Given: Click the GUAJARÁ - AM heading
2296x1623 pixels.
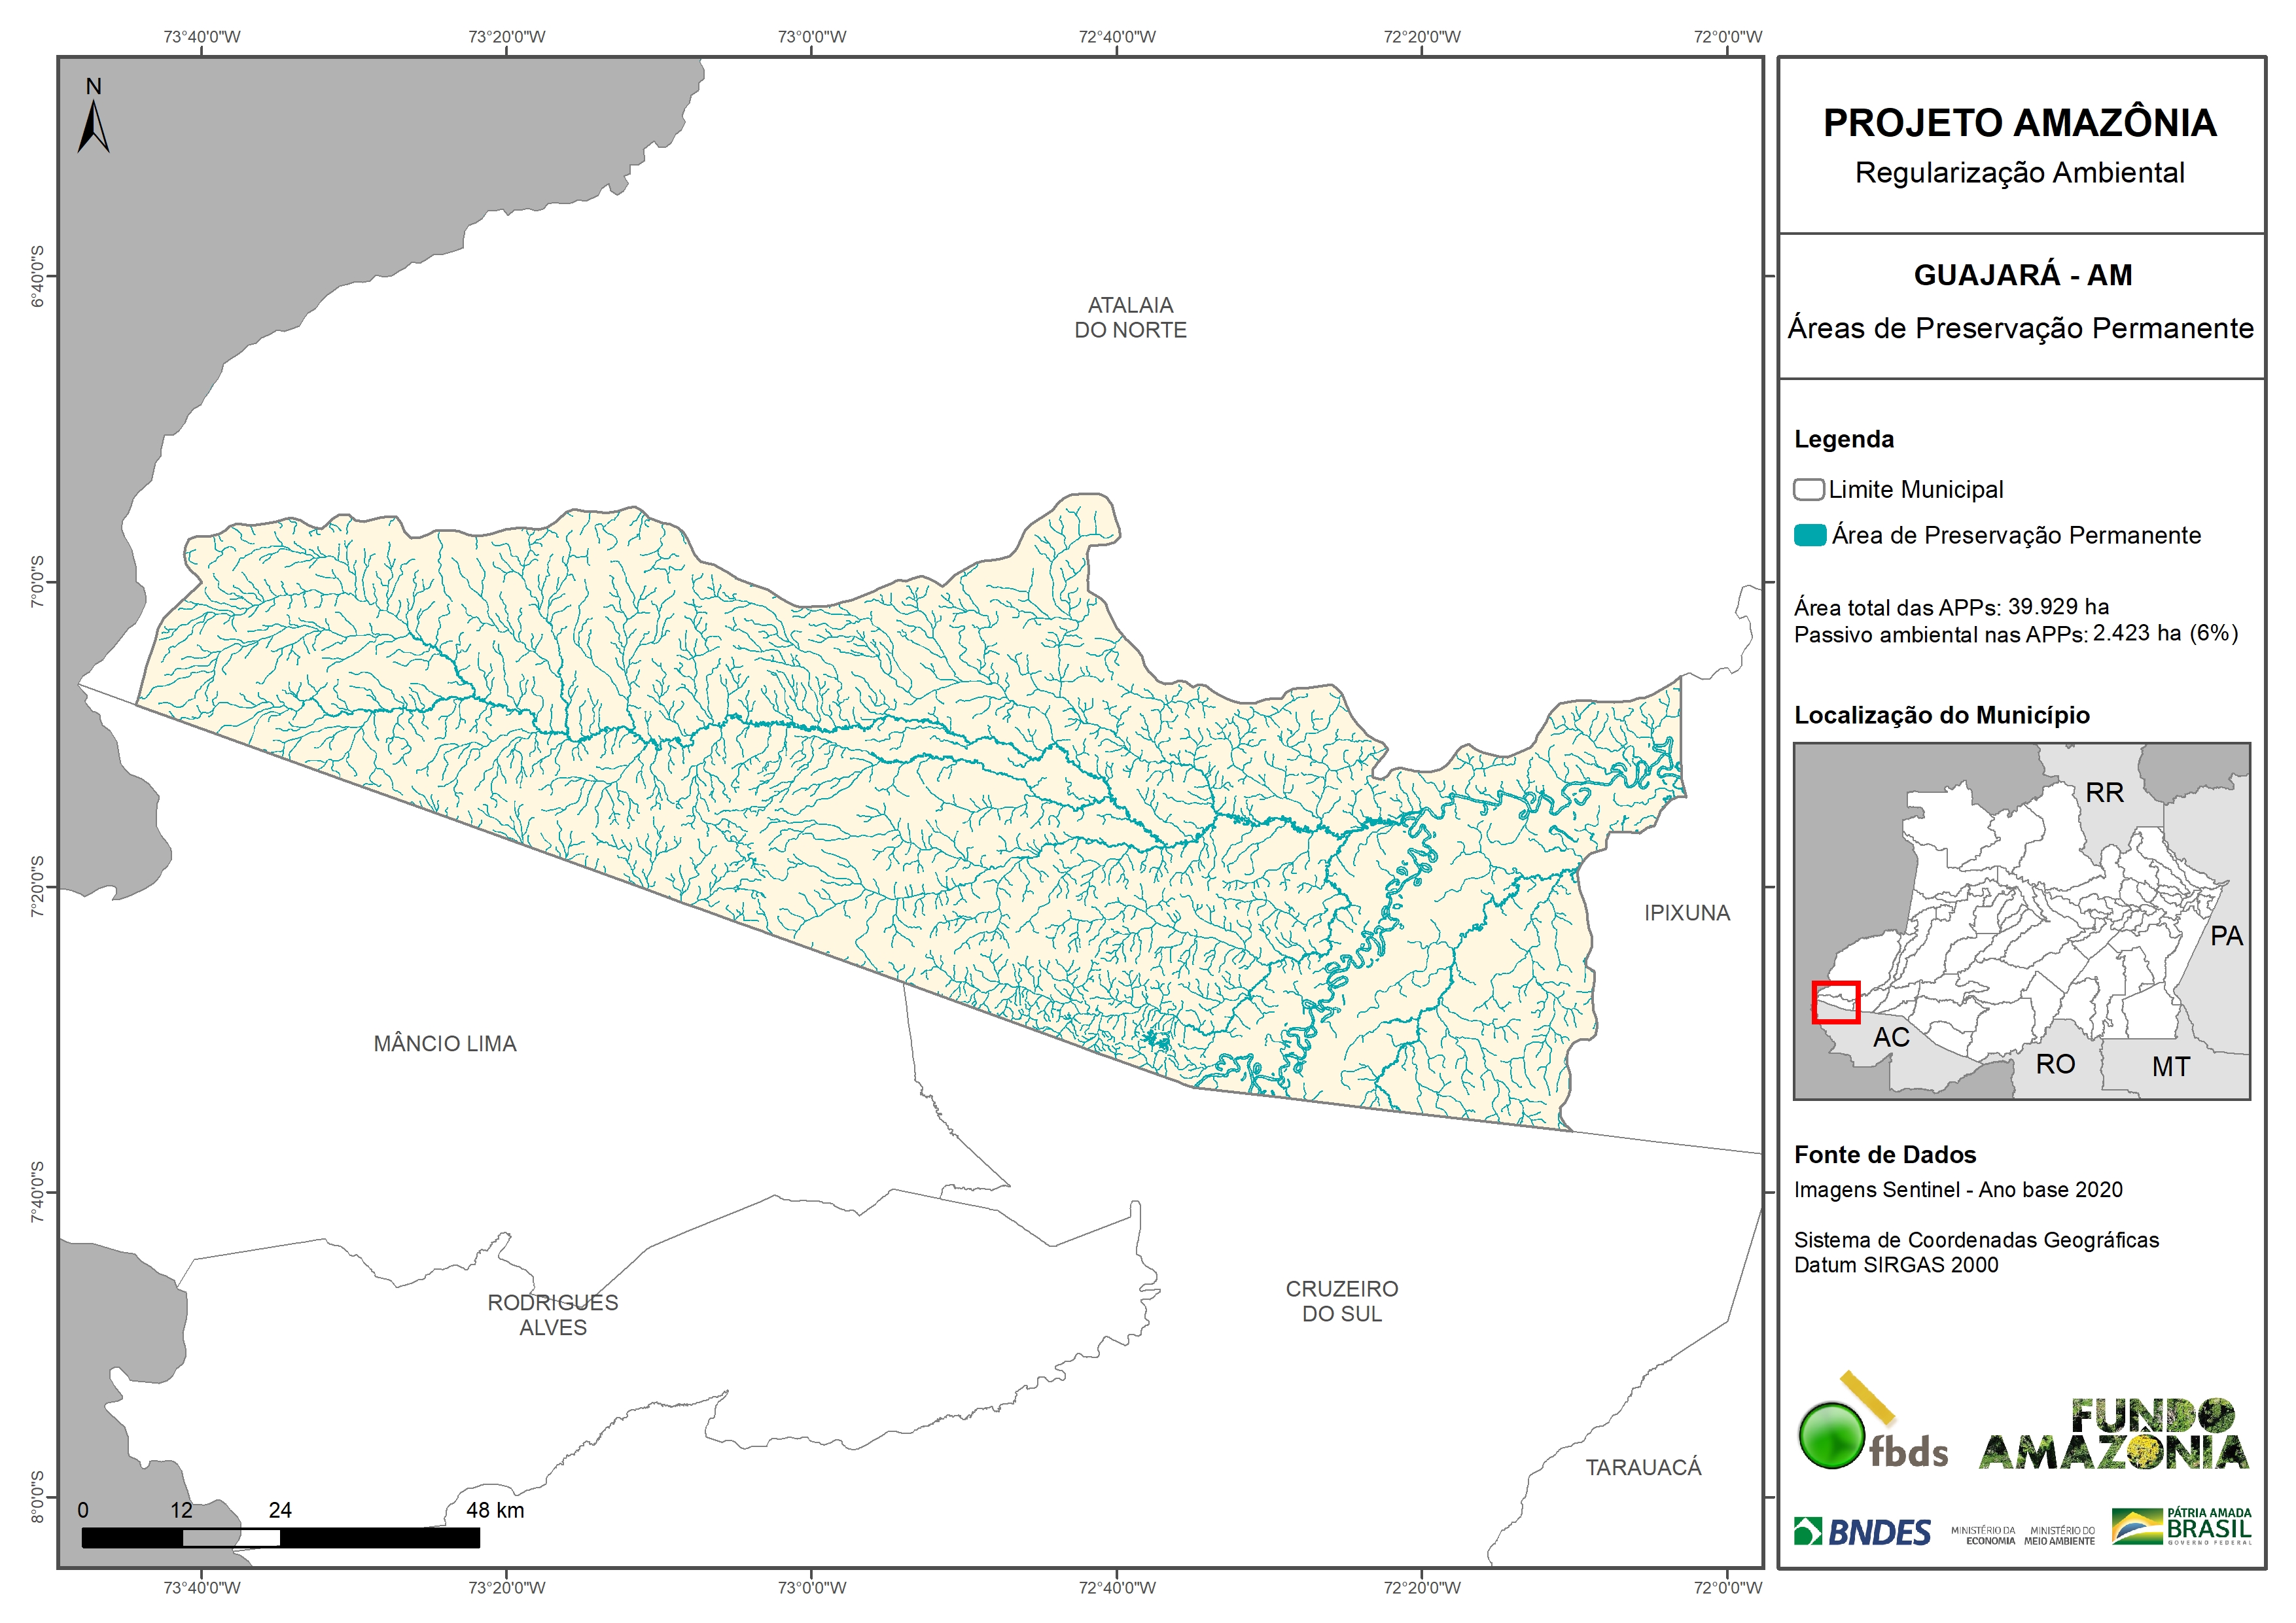Looking at the screenshot, I should tap(2022, 275).
